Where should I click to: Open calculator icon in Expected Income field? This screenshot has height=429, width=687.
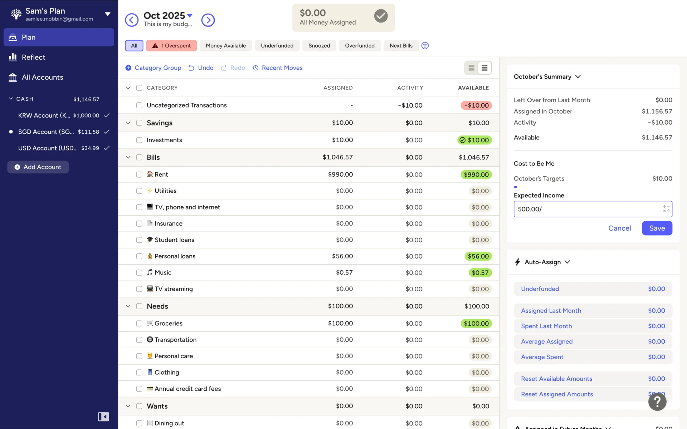(666, 209)
